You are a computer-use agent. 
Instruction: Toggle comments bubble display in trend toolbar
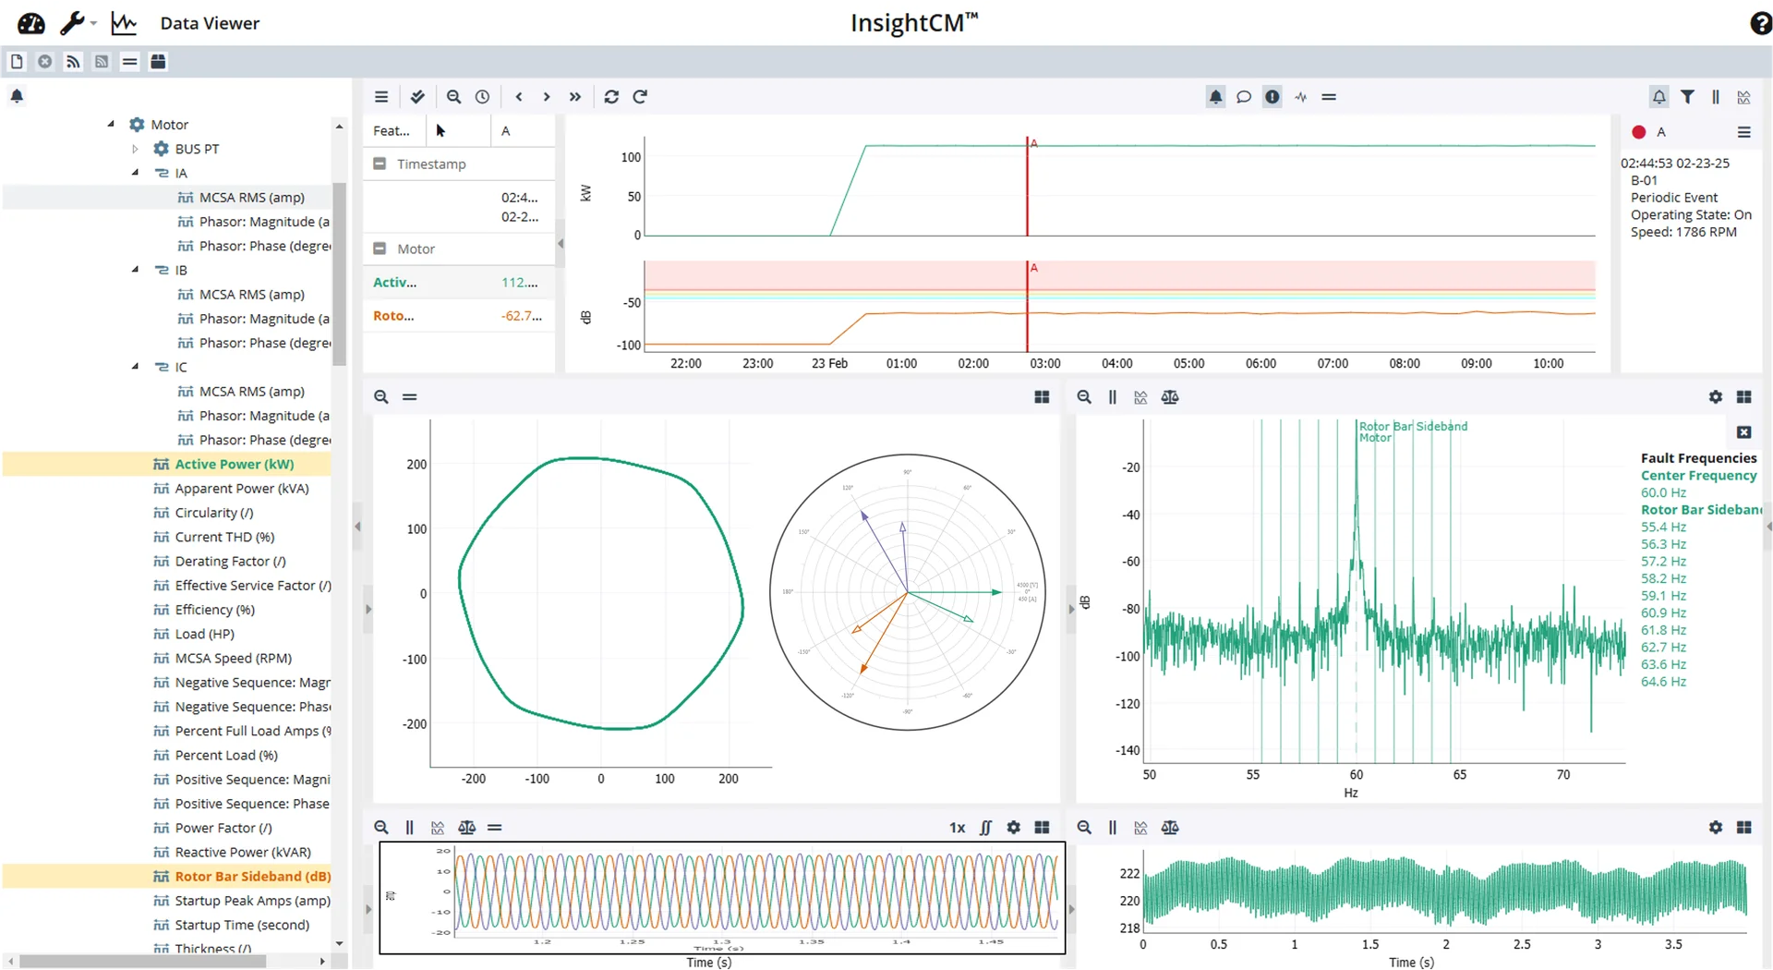tap(1244, 97)
